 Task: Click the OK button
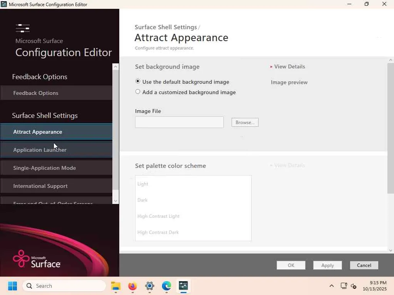[x=291, y=265]
